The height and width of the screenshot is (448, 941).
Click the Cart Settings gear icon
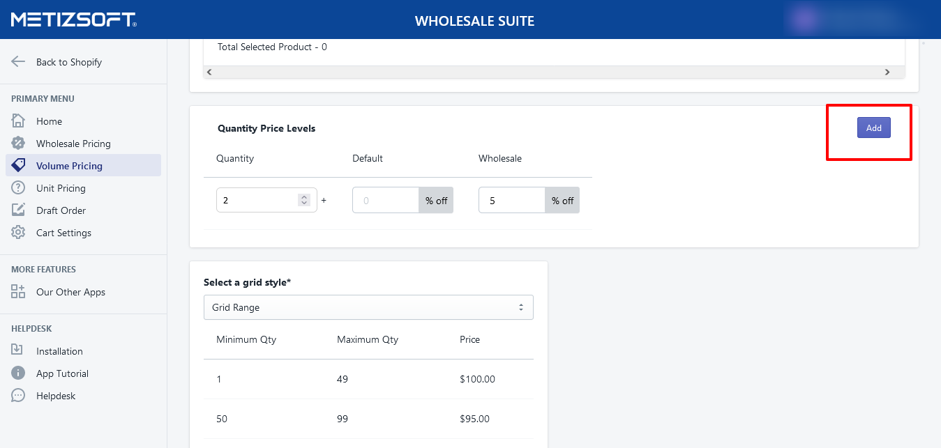[x=18, y=233]
